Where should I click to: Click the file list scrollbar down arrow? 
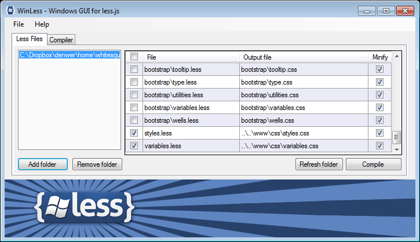coord(397,149)
